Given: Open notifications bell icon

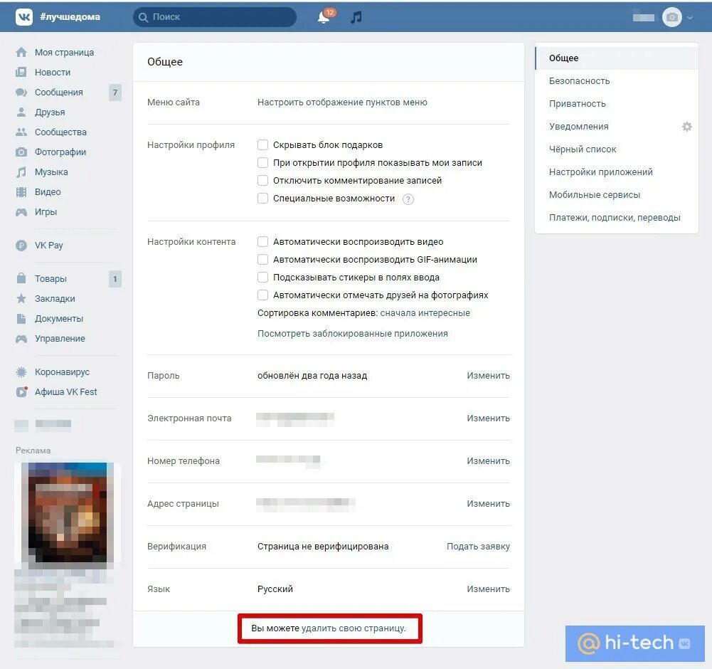Looking at the screenshot, I should click(x=324, y=17).
